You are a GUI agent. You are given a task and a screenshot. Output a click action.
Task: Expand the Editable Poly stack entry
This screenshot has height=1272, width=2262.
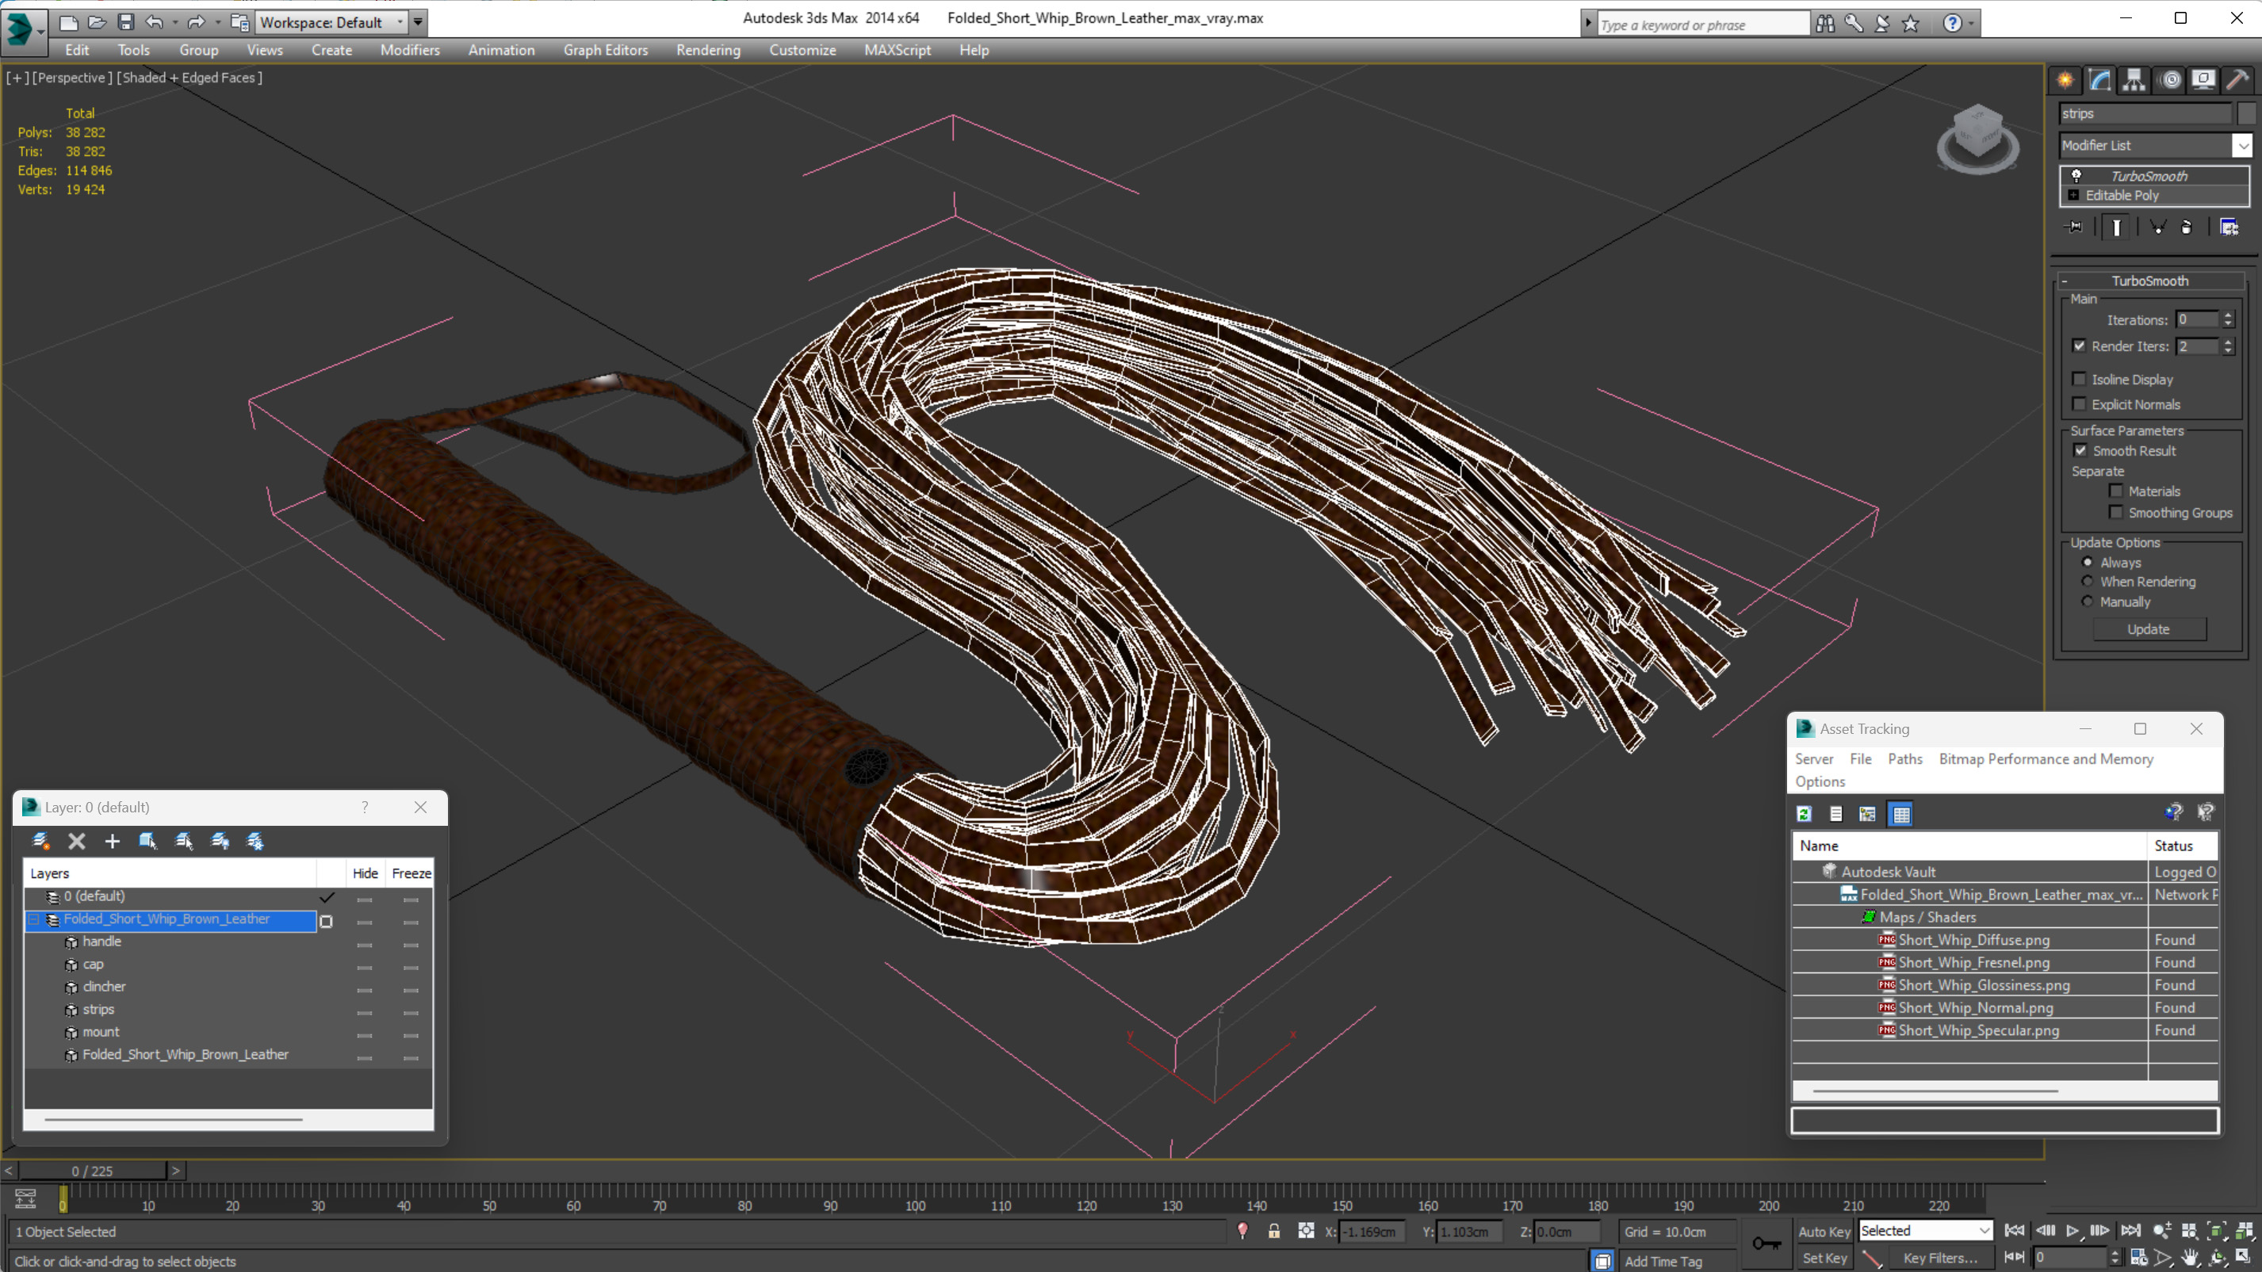pyautogui.click(x=2073, y=195)
